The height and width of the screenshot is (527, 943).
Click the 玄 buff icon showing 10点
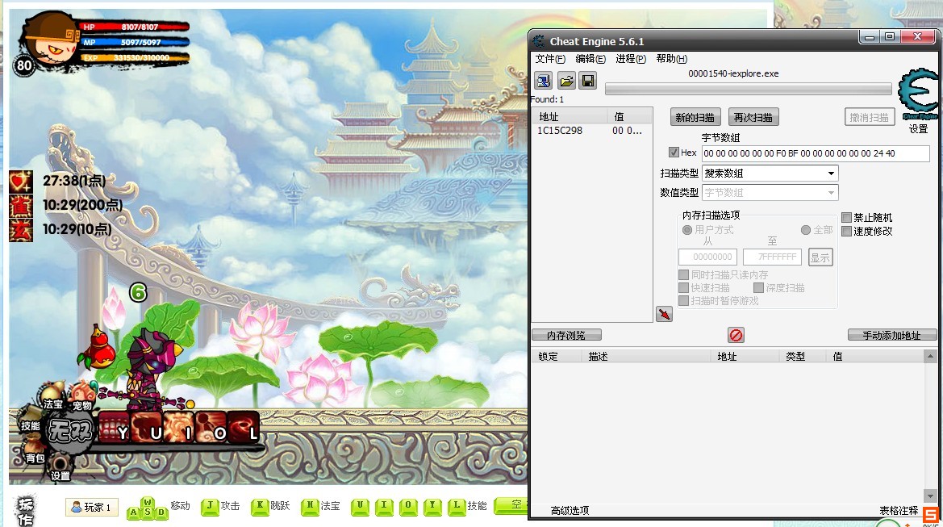20,231
